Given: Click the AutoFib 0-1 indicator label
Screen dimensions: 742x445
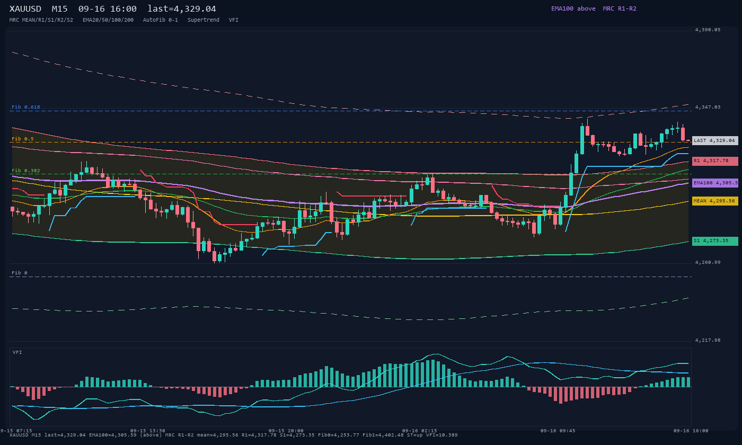Looking at the screenshot, I should tap(161, 20).
